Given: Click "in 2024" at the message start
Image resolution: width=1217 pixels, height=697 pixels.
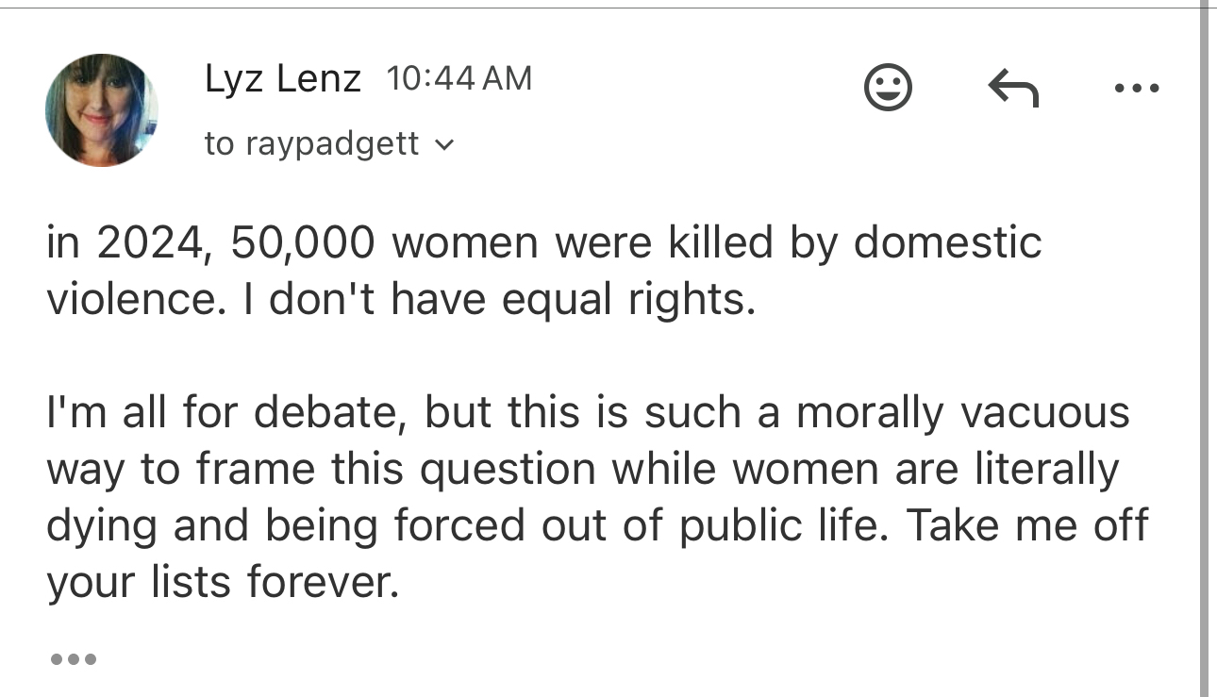Looking at the screenshot, I should (x=124, y=242).
